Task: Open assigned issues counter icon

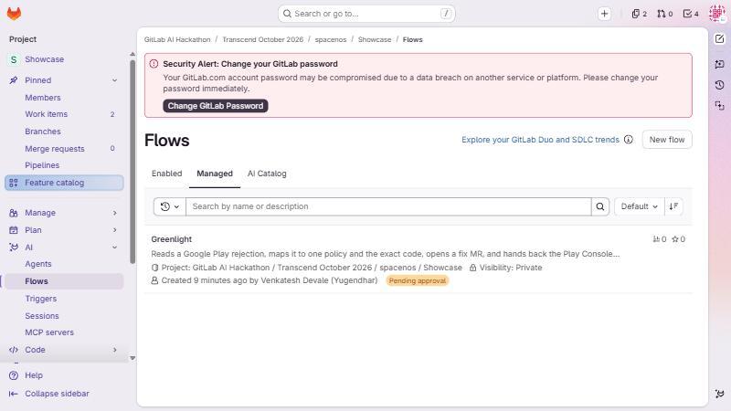Action: 639,14
